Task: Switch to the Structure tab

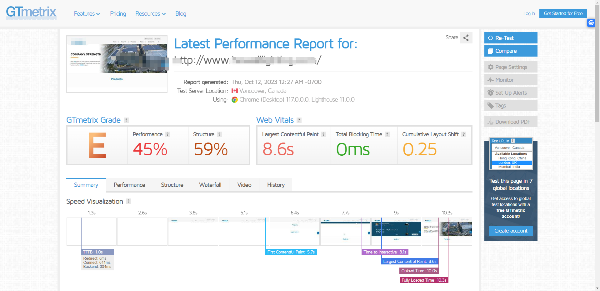Action: tap(172, 185)
